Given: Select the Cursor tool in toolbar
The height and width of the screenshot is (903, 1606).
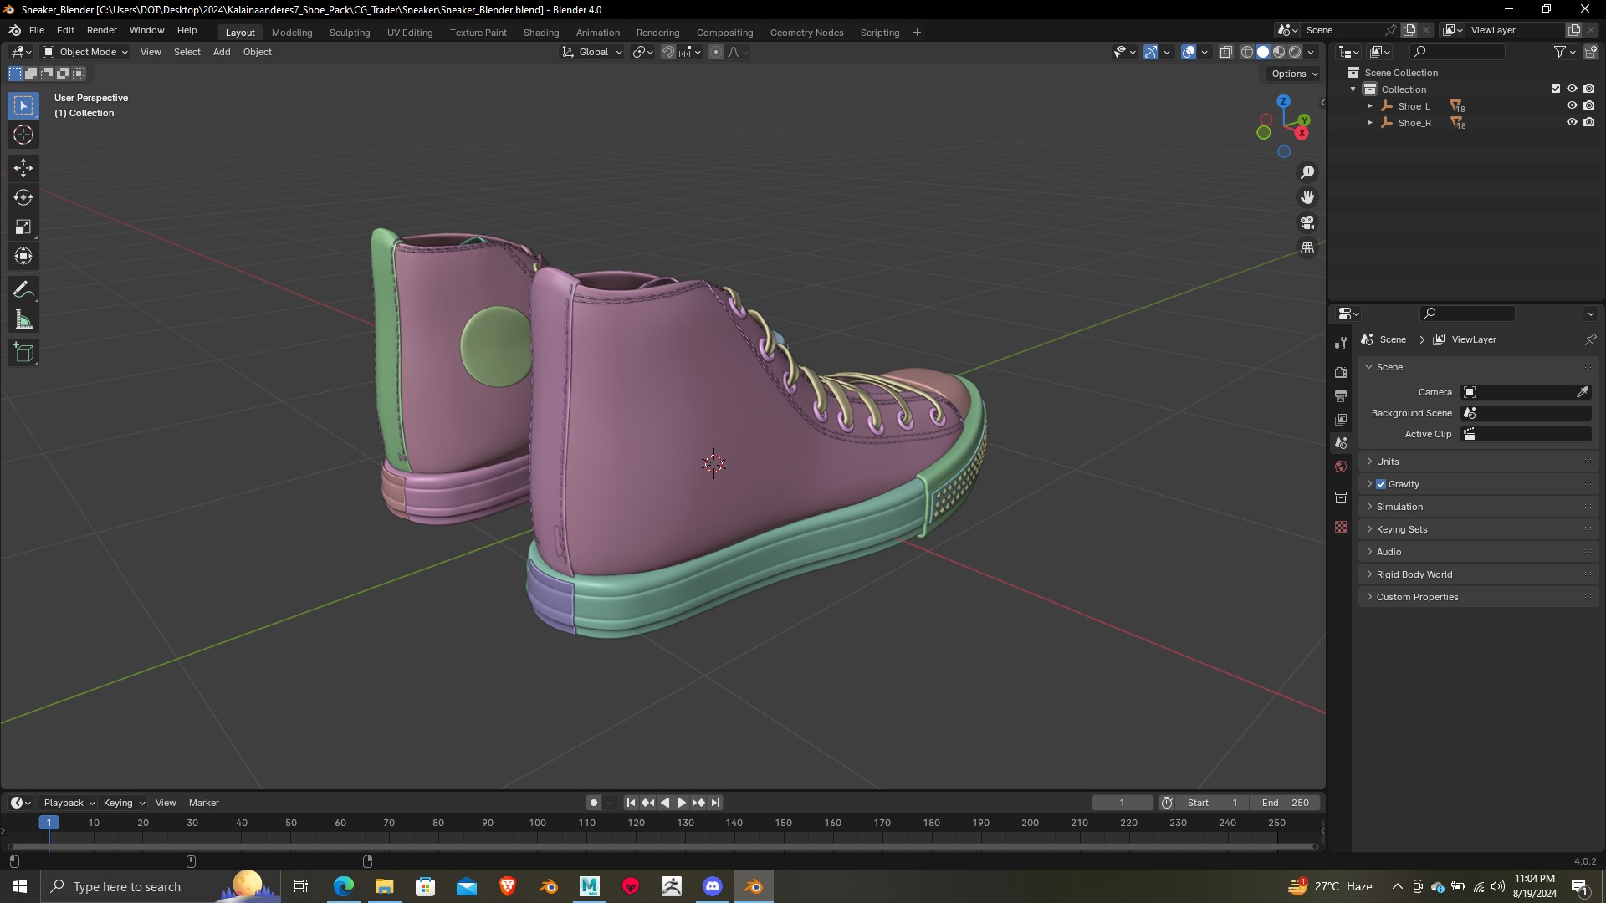Looking at the screenshot, I should pos(23,135).
